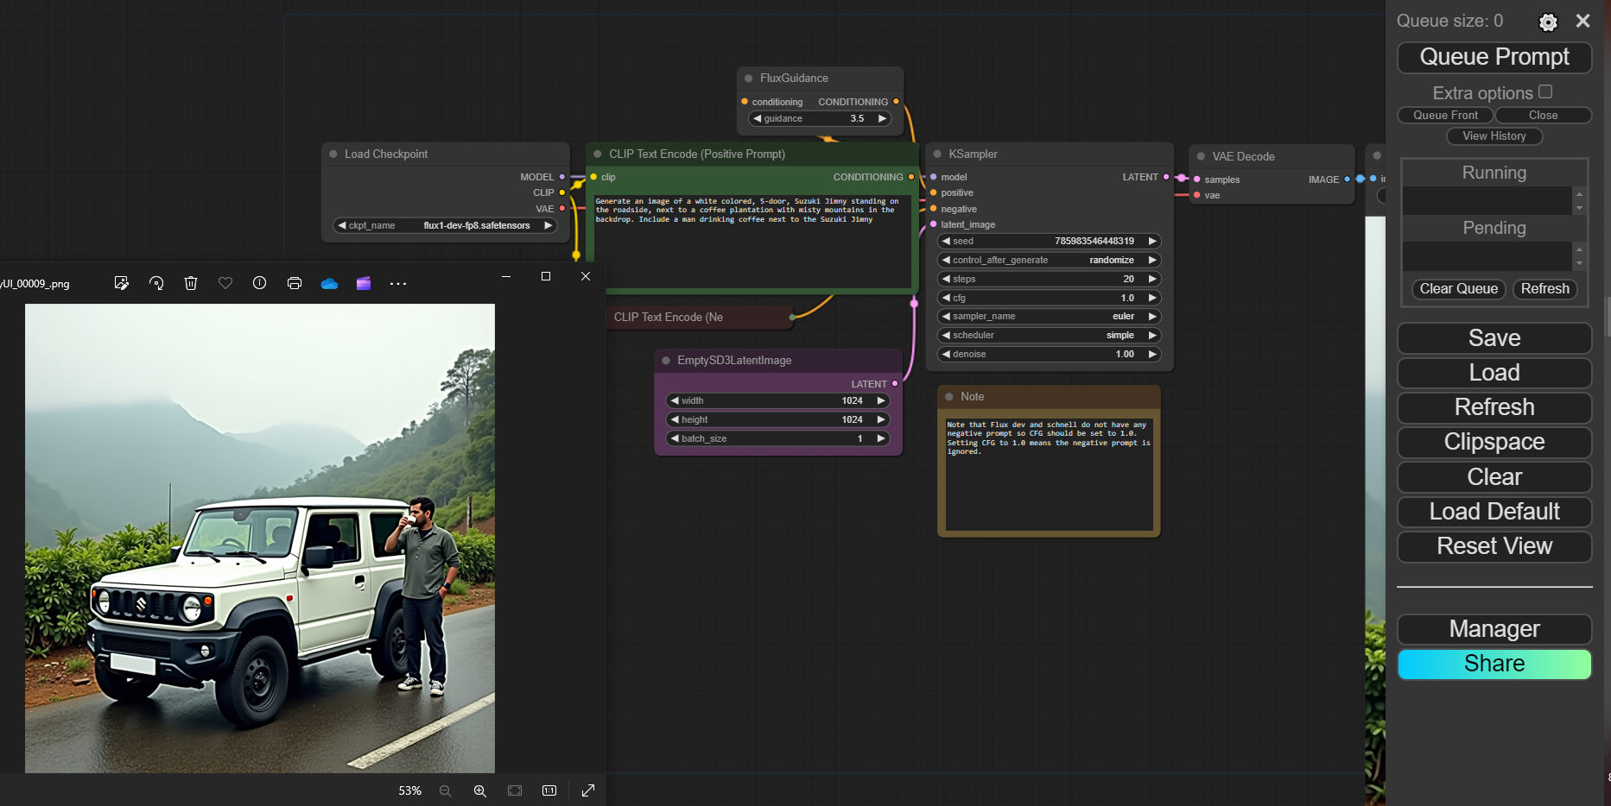
Task: Click the View History button
Action: 1494,136
